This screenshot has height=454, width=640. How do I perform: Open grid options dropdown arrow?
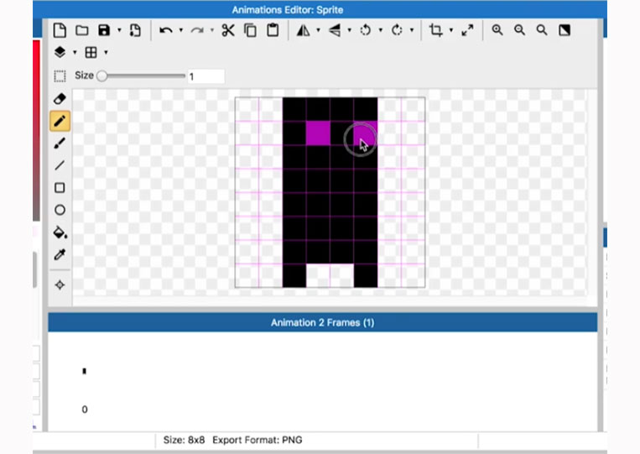(x=107, y=52)
